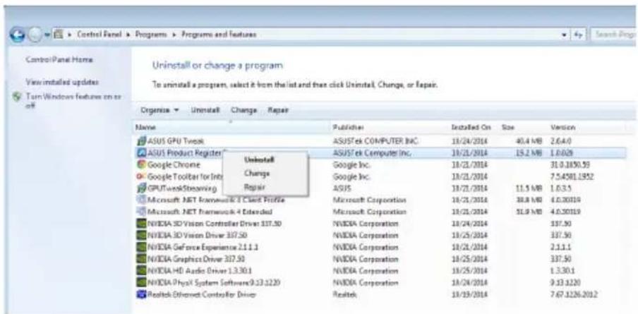Click the NVIDIA 3D Vision Controller Driver icon
Screen dimensions: 638x314
pyautogui.click(x=141, y=224)
